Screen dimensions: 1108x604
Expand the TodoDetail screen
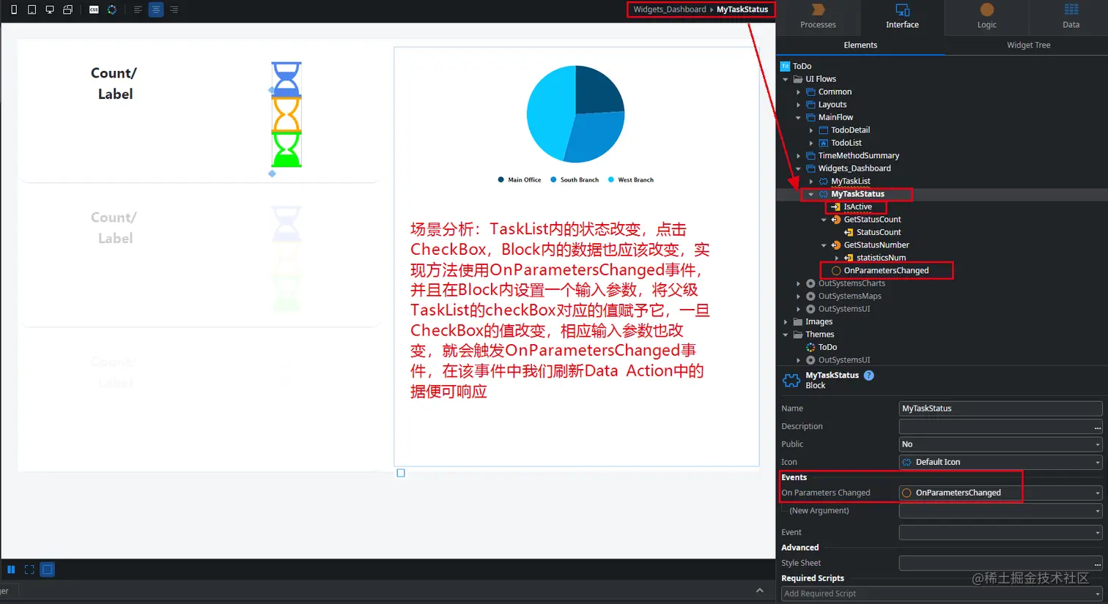811,130
